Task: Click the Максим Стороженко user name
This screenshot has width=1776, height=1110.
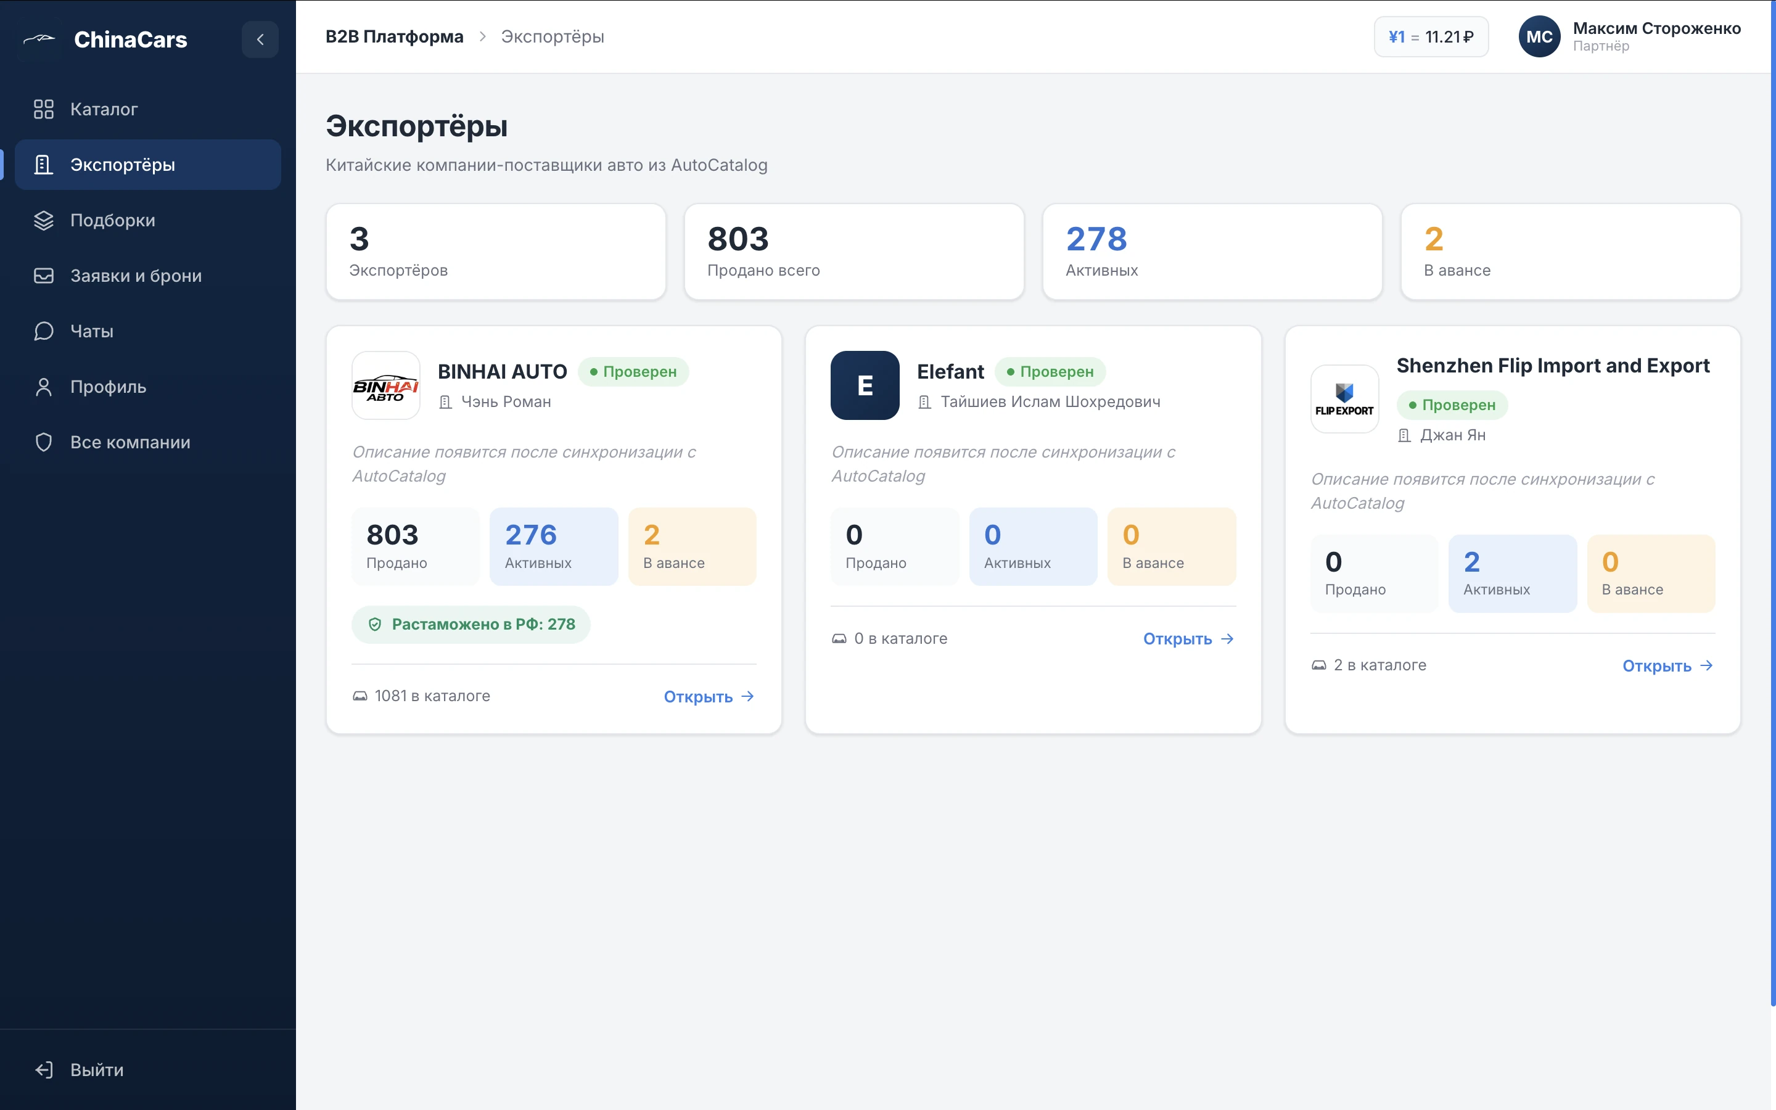Action: pos(1656,28)
